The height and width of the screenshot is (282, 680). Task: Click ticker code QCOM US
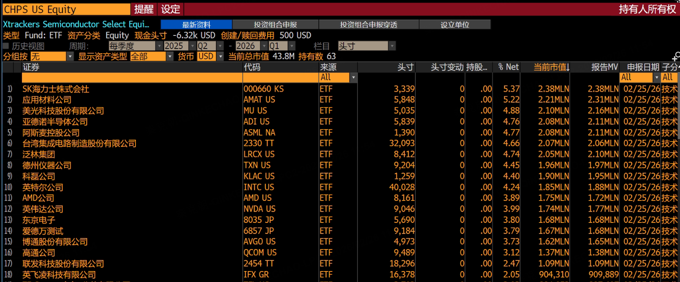point(260,253)
